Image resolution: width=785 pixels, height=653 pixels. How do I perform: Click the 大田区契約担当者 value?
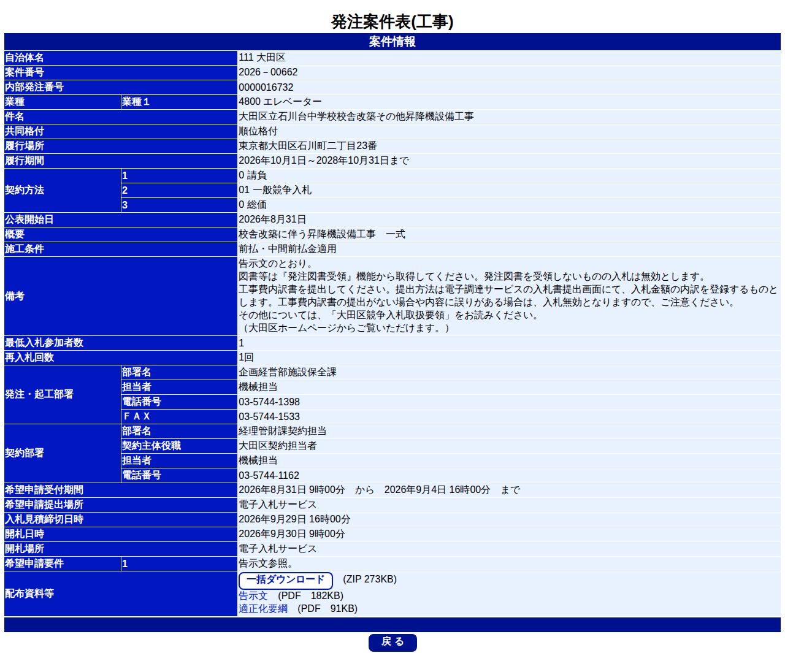[x=278, y=446]
